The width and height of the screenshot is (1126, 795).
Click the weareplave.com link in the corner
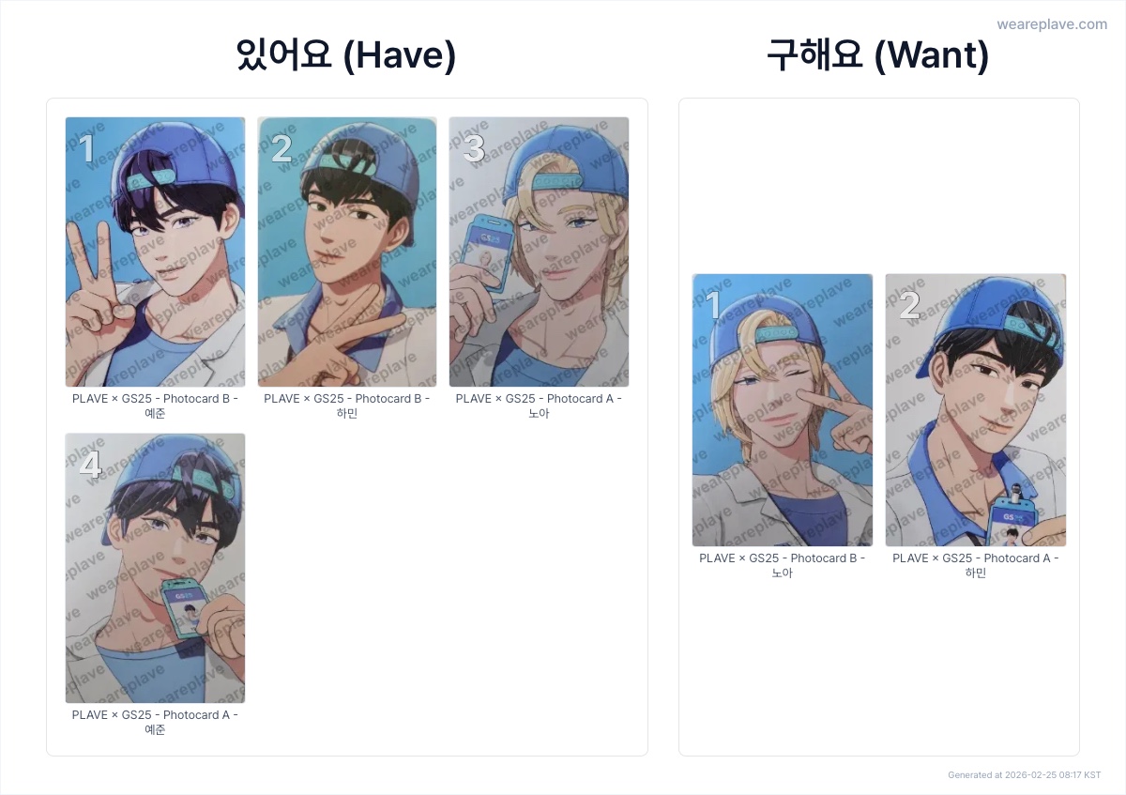coord(1052,24)
